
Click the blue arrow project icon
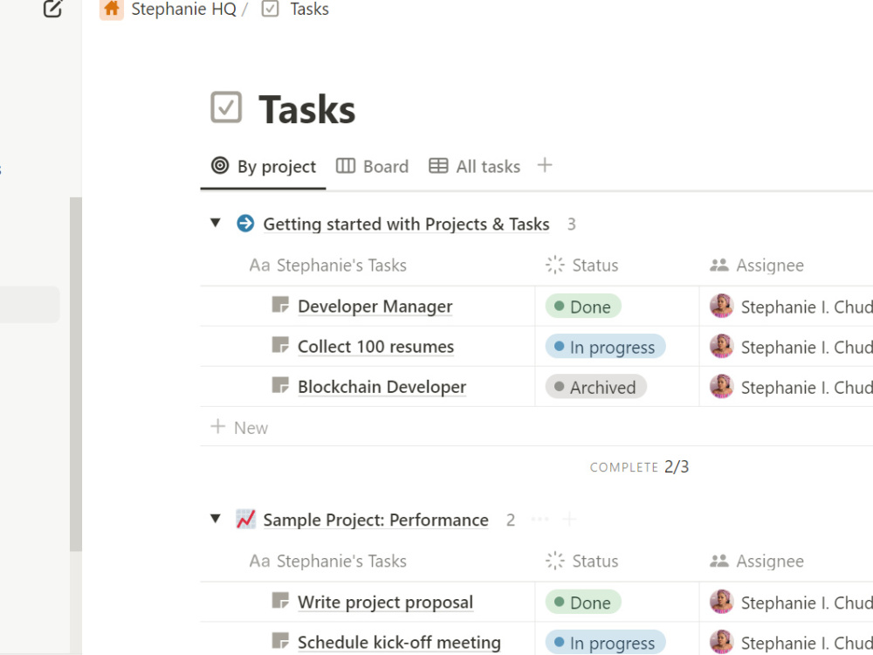click(245, 224)
